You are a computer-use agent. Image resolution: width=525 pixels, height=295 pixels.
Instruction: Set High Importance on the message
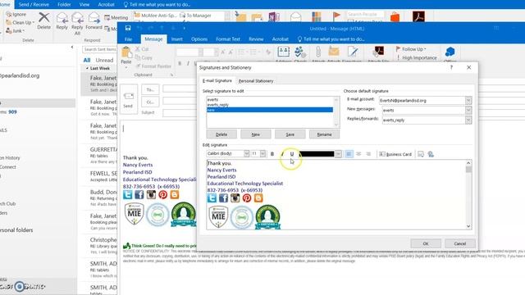pos(417,58)
